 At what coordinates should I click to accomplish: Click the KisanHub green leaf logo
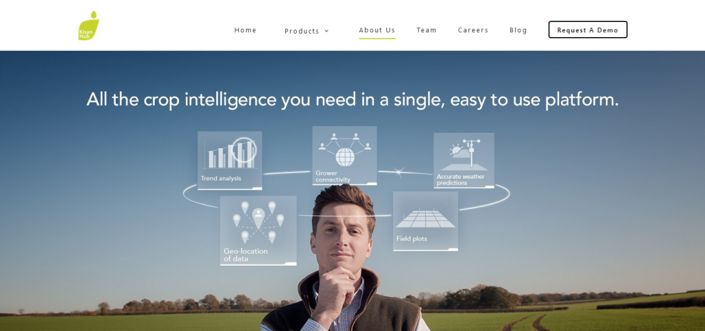pyautogui.click(x=89, y=25)
